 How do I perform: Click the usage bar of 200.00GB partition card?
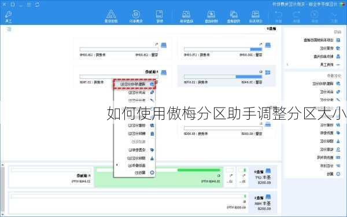(223, 49)
